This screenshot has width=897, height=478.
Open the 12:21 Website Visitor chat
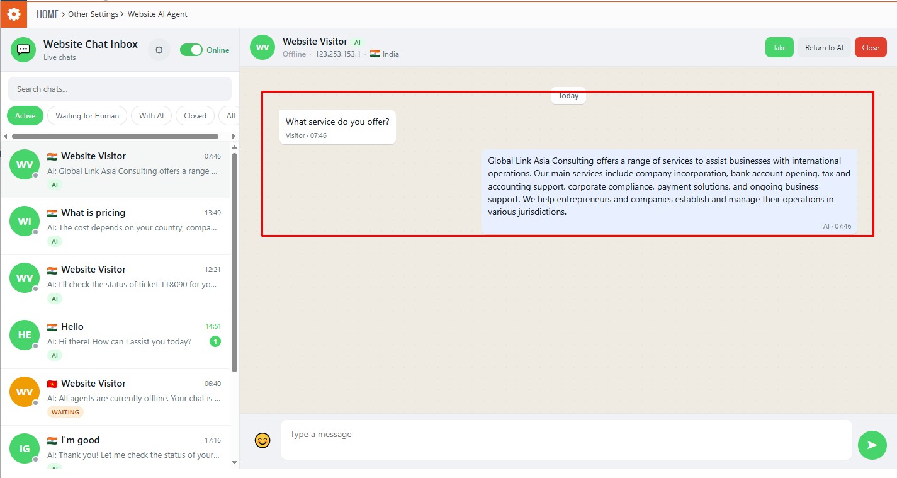[116, 283]
